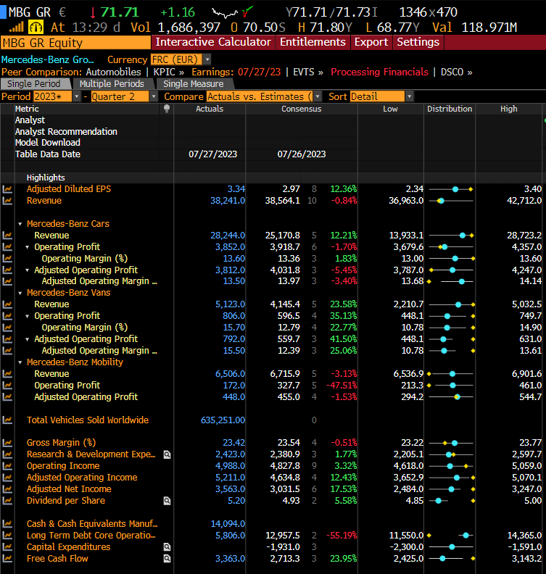
Task: Open the Period year 2023 dropdown arrow
Action: coord(77,96)
